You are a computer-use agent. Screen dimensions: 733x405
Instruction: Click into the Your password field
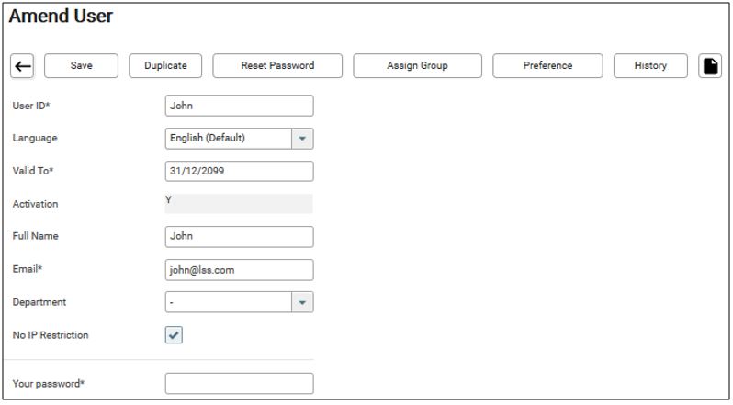pyautogui.click(x=239, y=383)
